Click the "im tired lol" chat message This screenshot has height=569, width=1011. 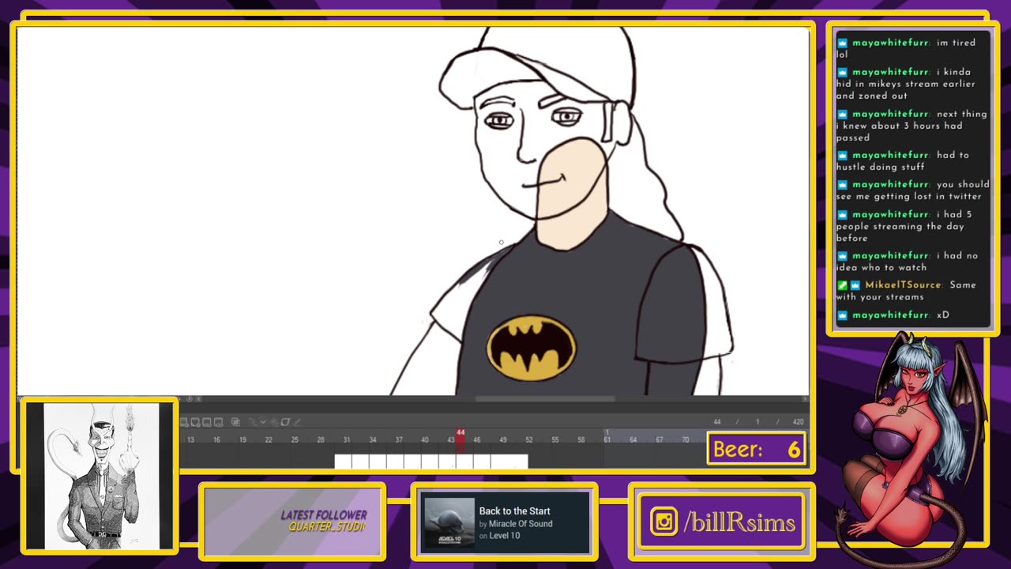pyautogui.click(x=906, y=48)
